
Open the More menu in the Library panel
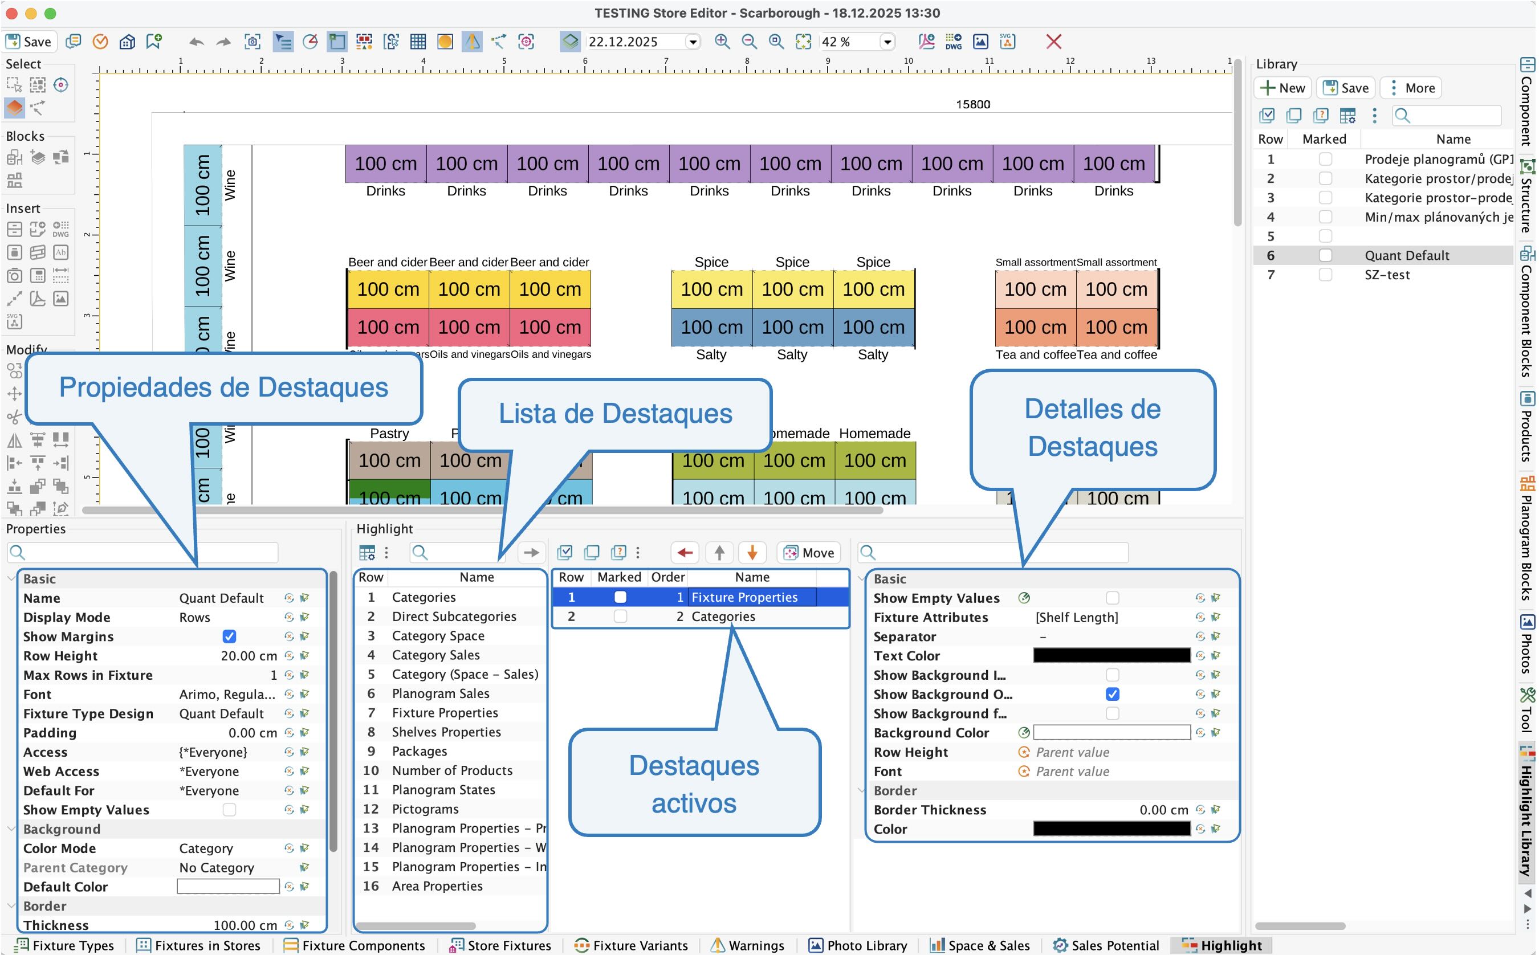[x=1411, y=88]
